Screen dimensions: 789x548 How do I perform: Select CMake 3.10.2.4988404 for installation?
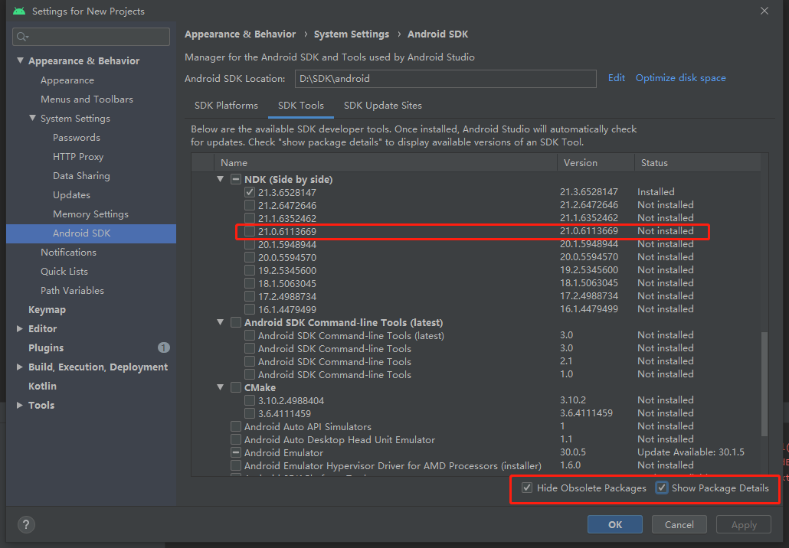click(x=249, y=400)
